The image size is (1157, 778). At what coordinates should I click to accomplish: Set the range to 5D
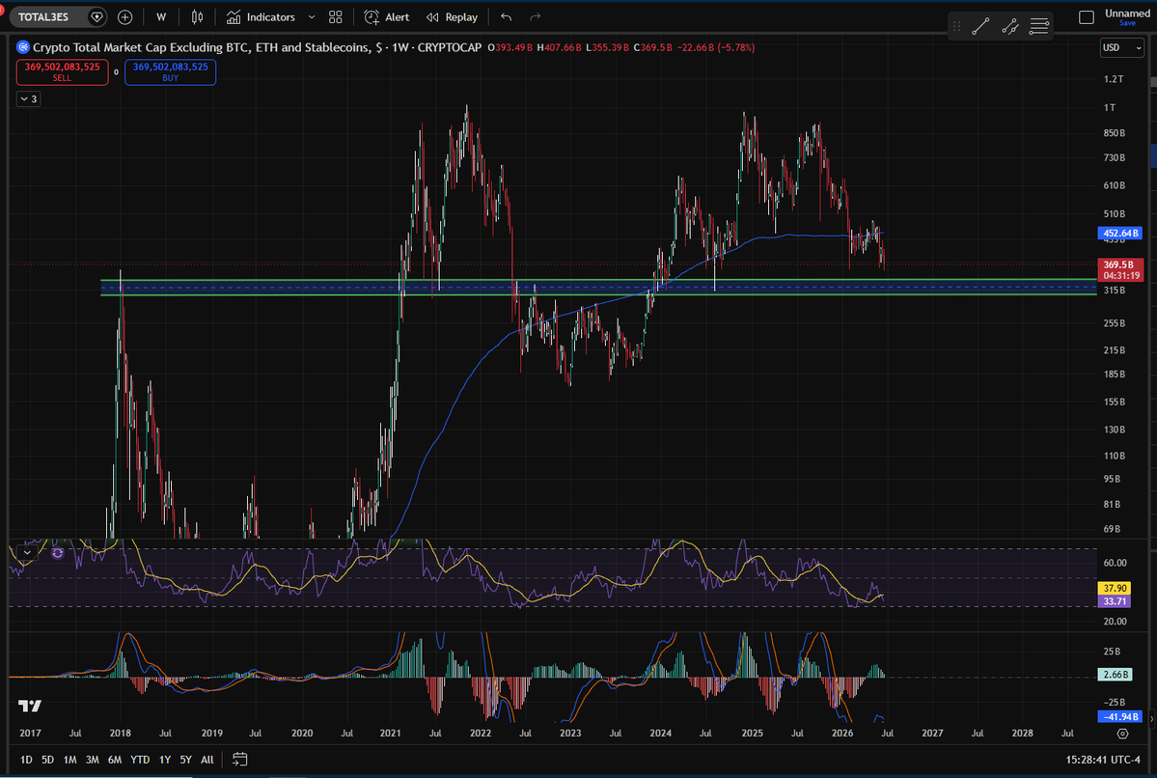(x=47, y=760)
